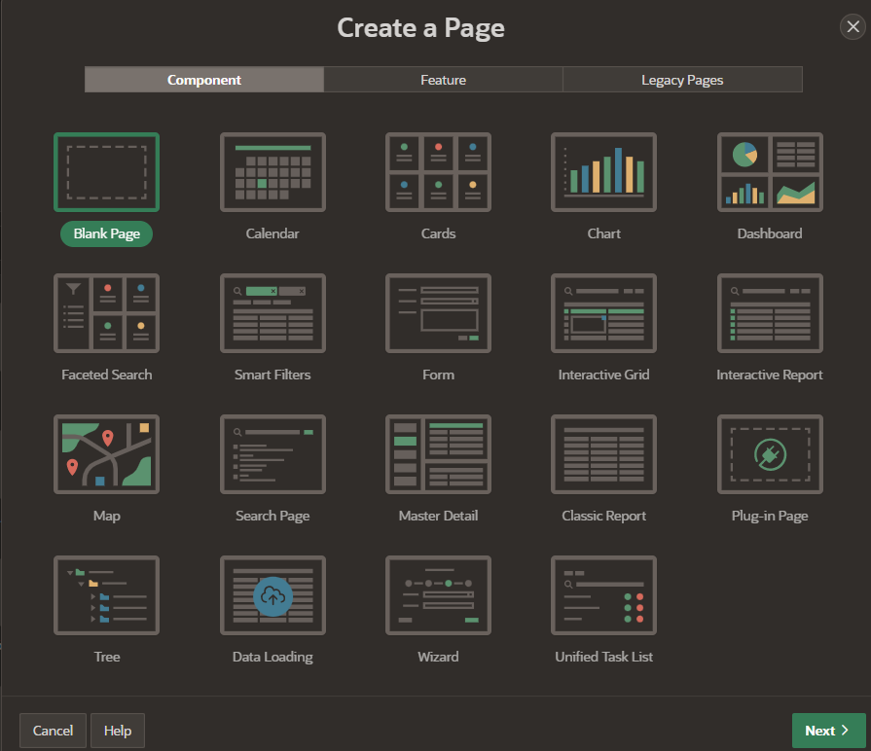Select the Master Detail icon

tap(438, 454)
